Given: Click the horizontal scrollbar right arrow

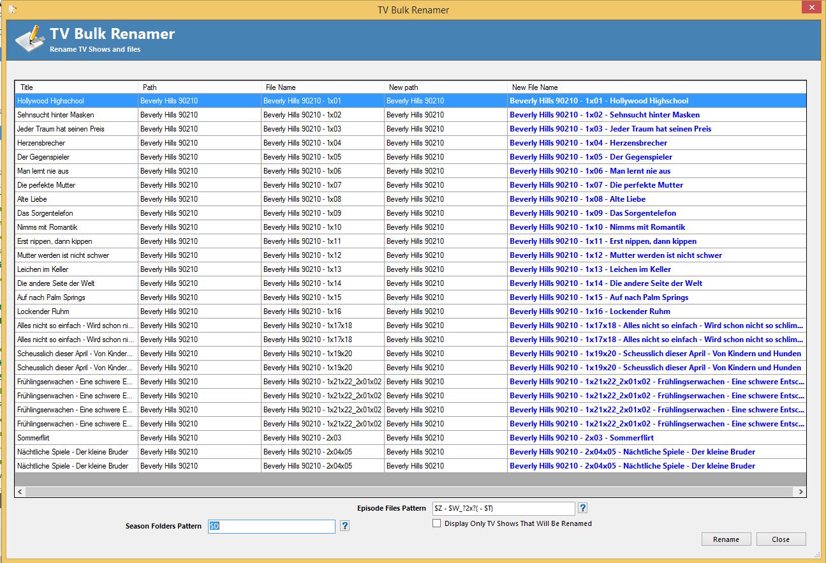Looking at the screenshot, I should tap(800, 492).
